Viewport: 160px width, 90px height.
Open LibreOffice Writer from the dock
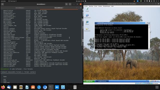(27, 87)
